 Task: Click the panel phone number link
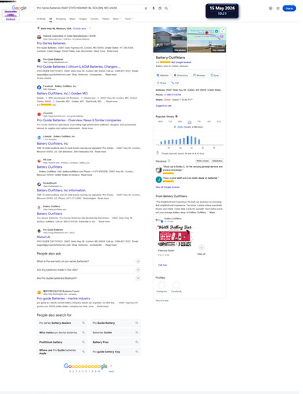click(x=172, y=95)
